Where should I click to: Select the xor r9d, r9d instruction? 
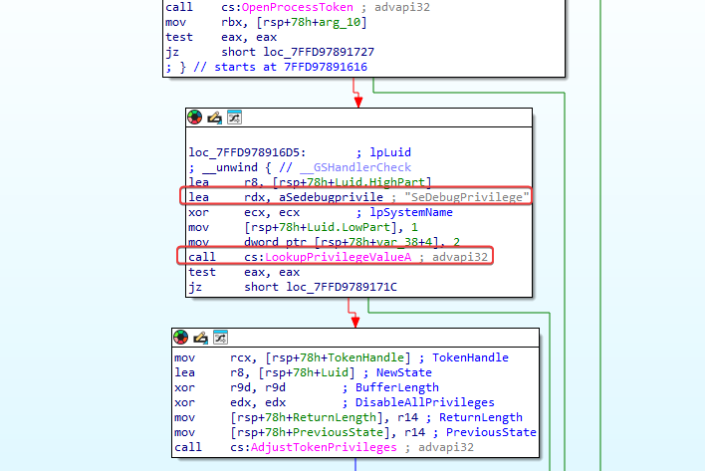tap(230, 387)
